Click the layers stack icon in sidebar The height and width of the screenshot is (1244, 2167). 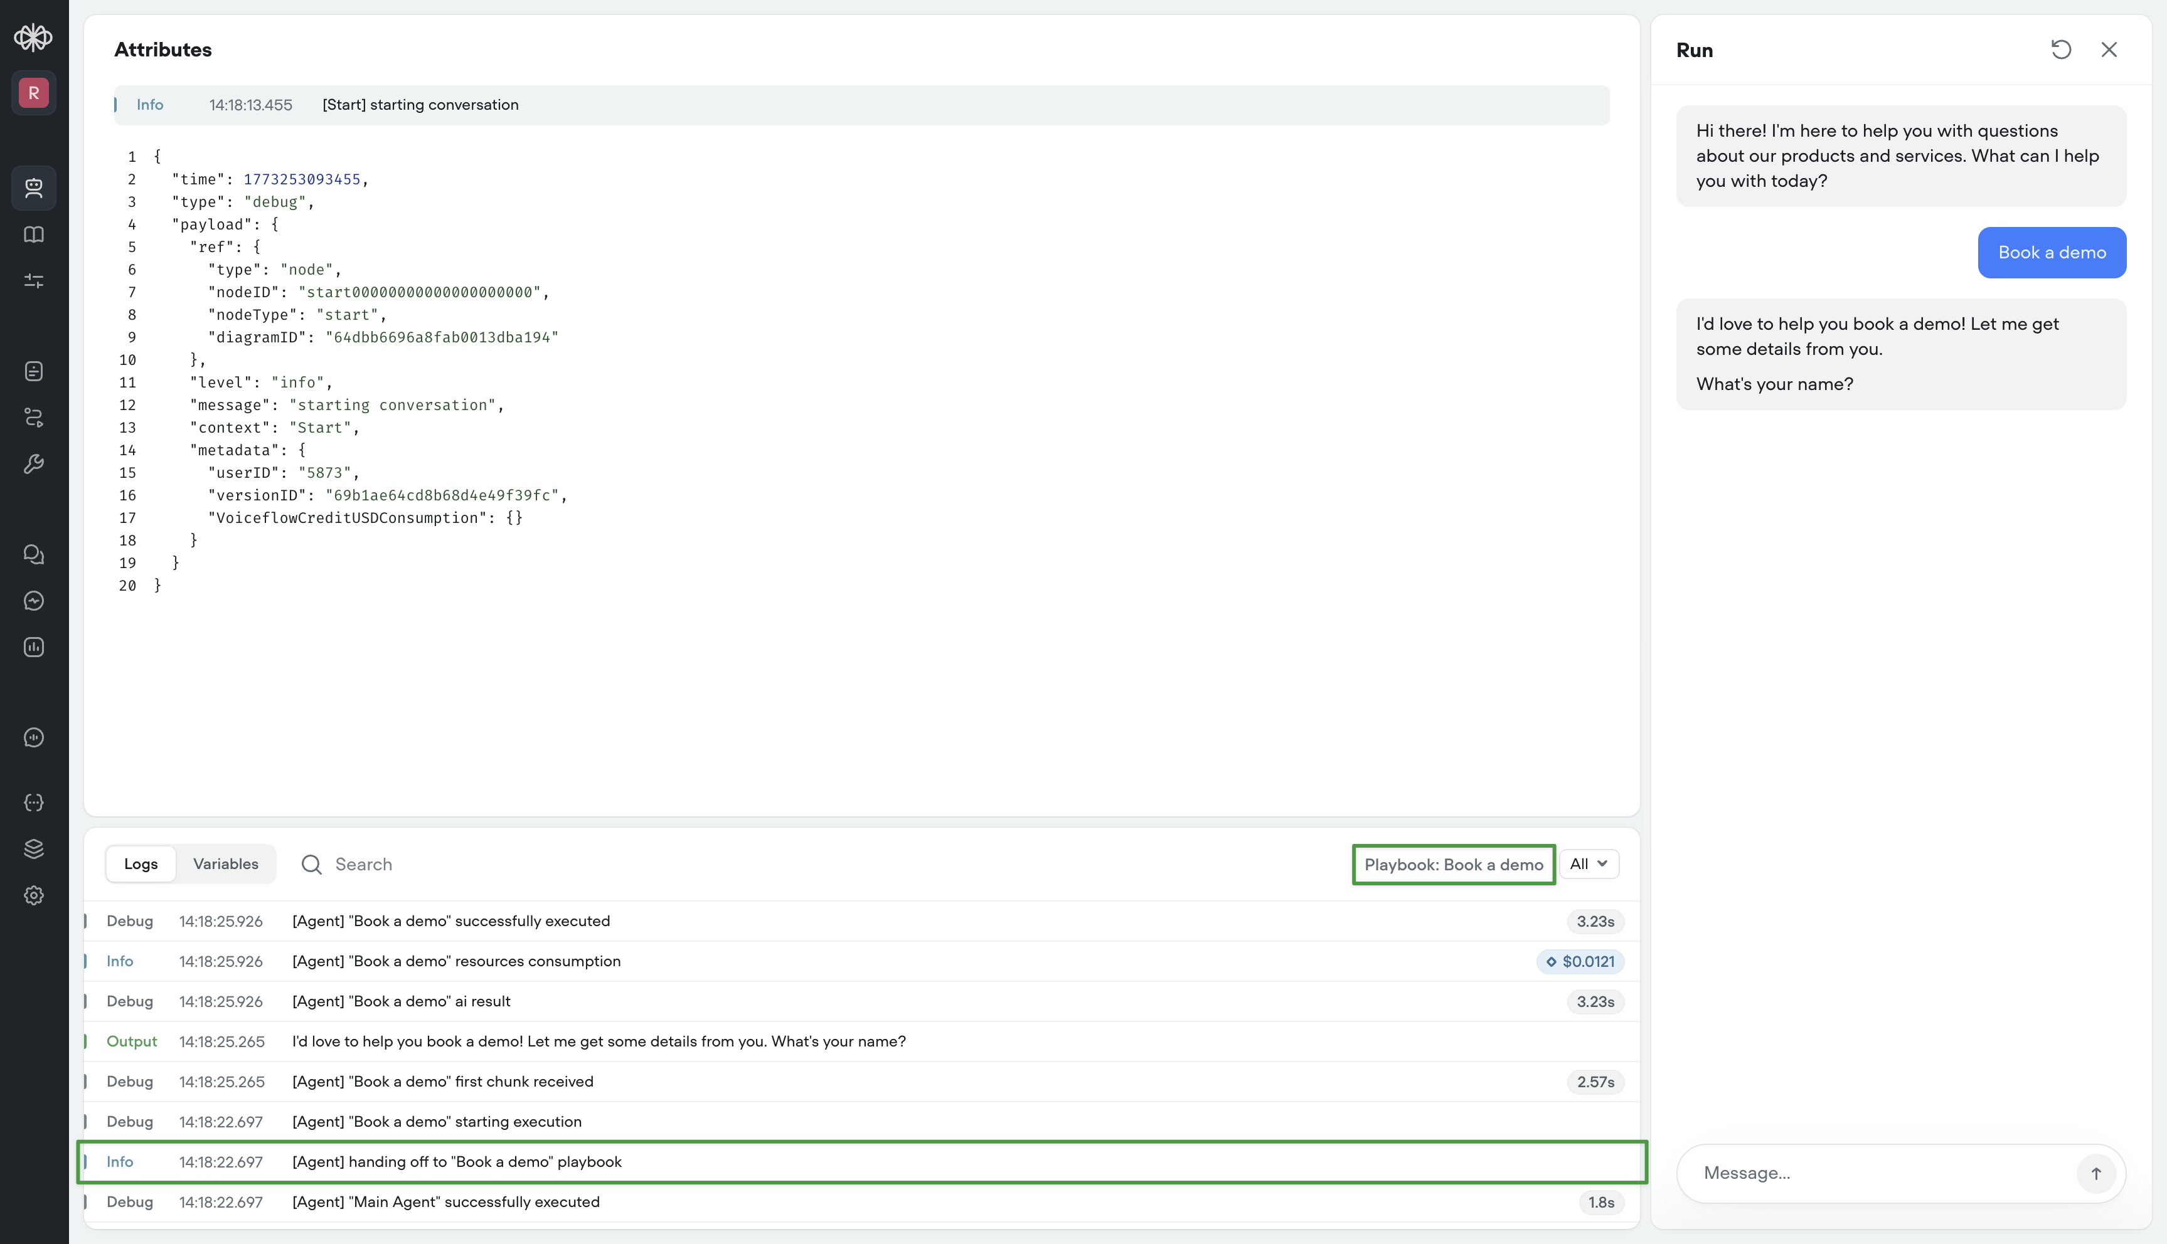point(33,848)
